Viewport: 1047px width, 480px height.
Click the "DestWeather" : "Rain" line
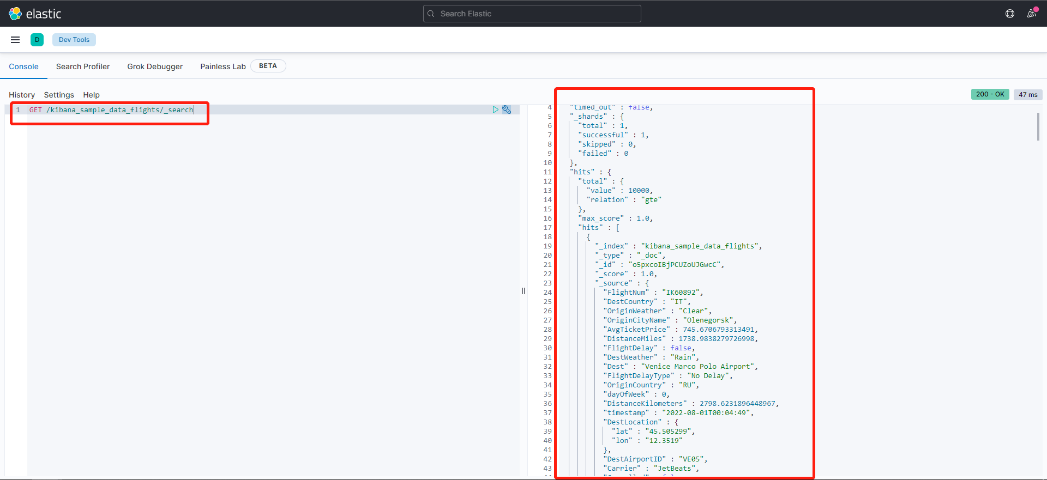pyautogui.click(x=651, y=357)
